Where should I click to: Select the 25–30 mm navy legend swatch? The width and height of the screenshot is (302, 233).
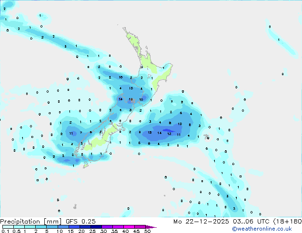point(96,227)
